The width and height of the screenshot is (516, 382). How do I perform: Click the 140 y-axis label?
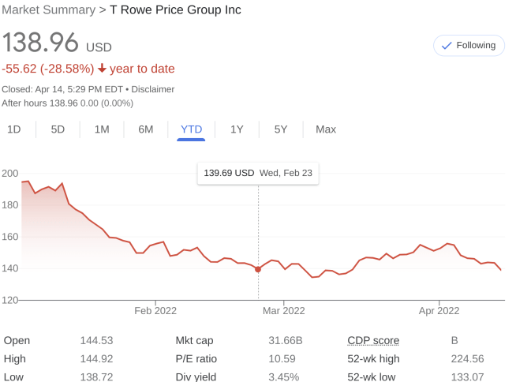(10, 268)
